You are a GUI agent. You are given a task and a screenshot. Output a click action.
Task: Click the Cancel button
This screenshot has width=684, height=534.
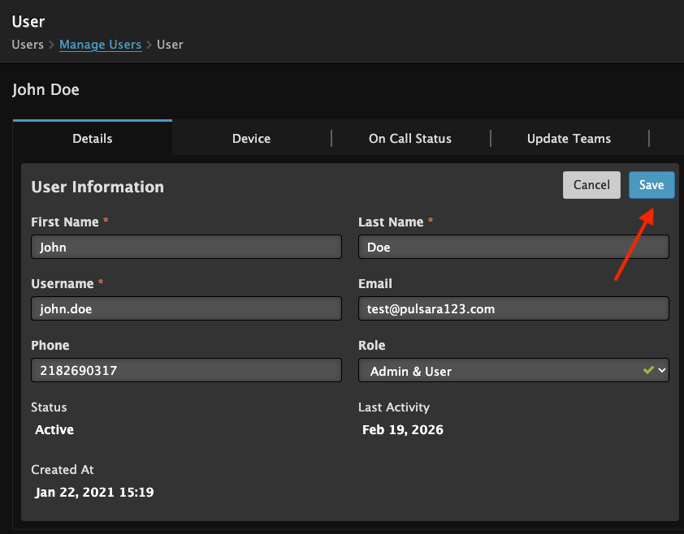point(591,185)
